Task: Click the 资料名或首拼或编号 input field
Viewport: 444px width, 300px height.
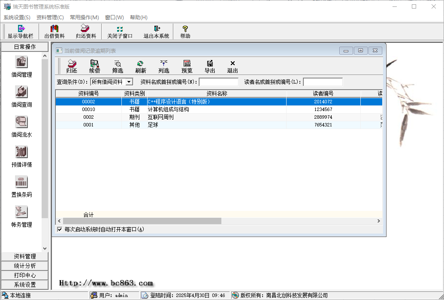Action: [219, 82]
